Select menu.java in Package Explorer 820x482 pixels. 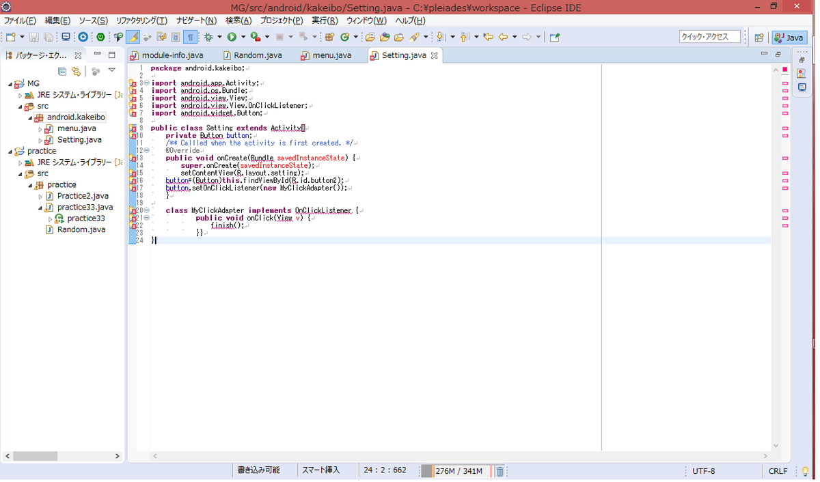point(77,128)
